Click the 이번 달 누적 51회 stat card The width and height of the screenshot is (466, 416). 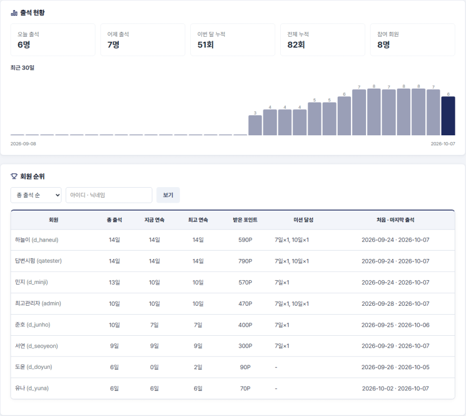tap(233, 40)
